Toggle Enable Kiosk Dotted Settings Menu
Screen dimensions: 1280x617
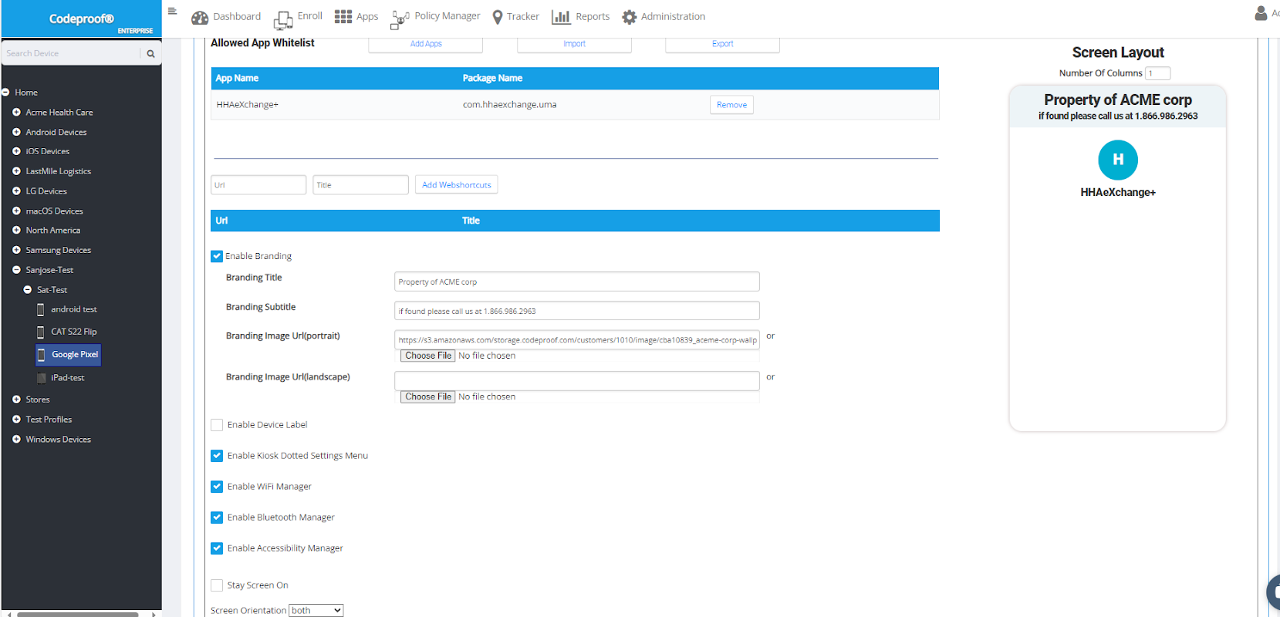pos(217,456)
